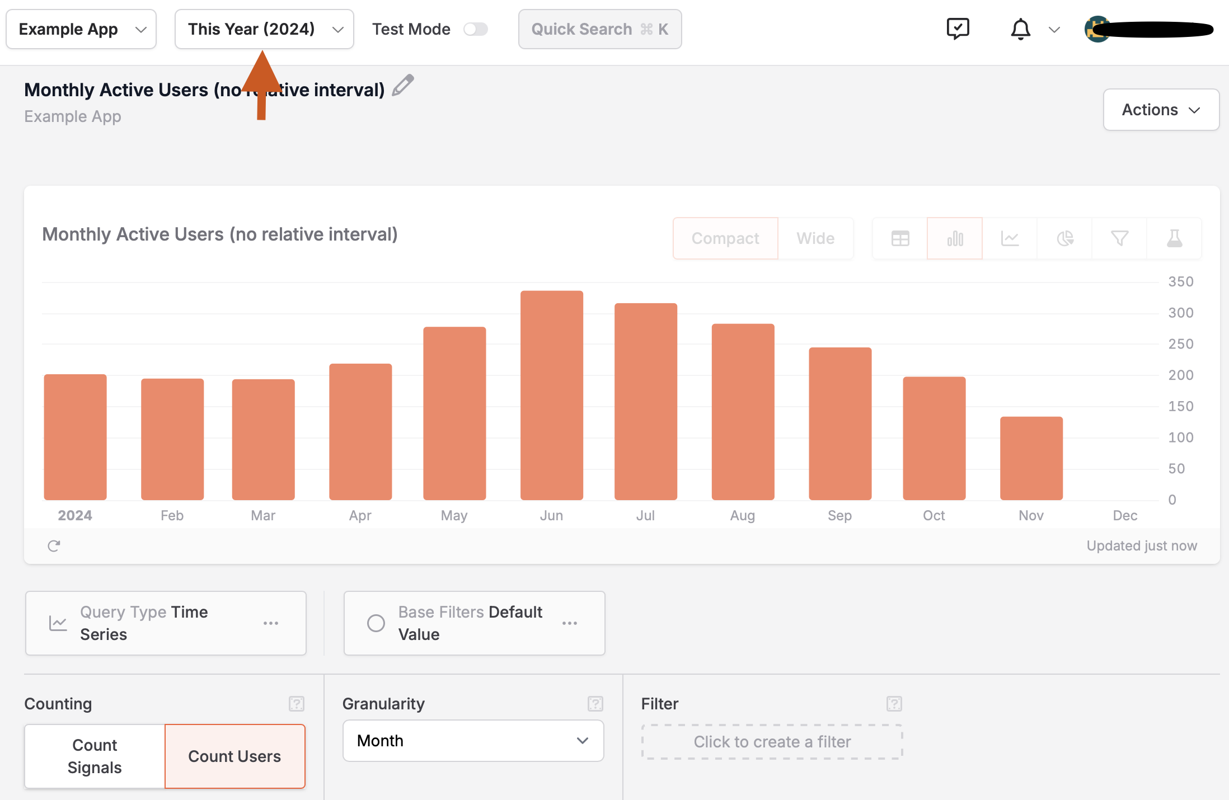Switch to Wide layout tab
The image size is (1229, 800).
point(815,238)
